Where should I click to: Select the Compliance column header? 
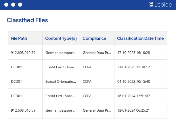94,38
